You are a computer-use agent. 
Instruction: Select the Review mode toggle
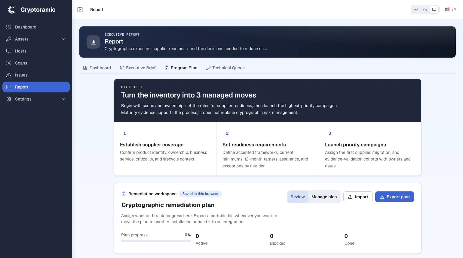[298, 197]
